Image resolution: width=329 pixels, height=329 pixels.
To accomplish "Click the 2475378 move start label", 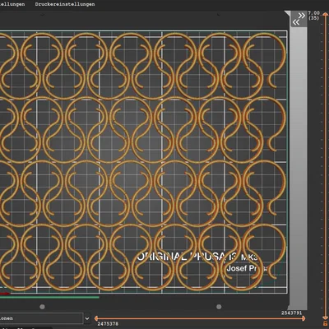I will pos(108,324).
